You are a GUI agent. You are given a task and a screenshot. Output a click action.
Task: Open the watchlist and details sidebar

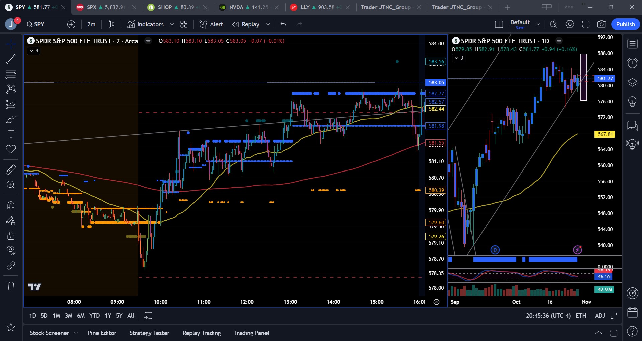tap(632, 44)
